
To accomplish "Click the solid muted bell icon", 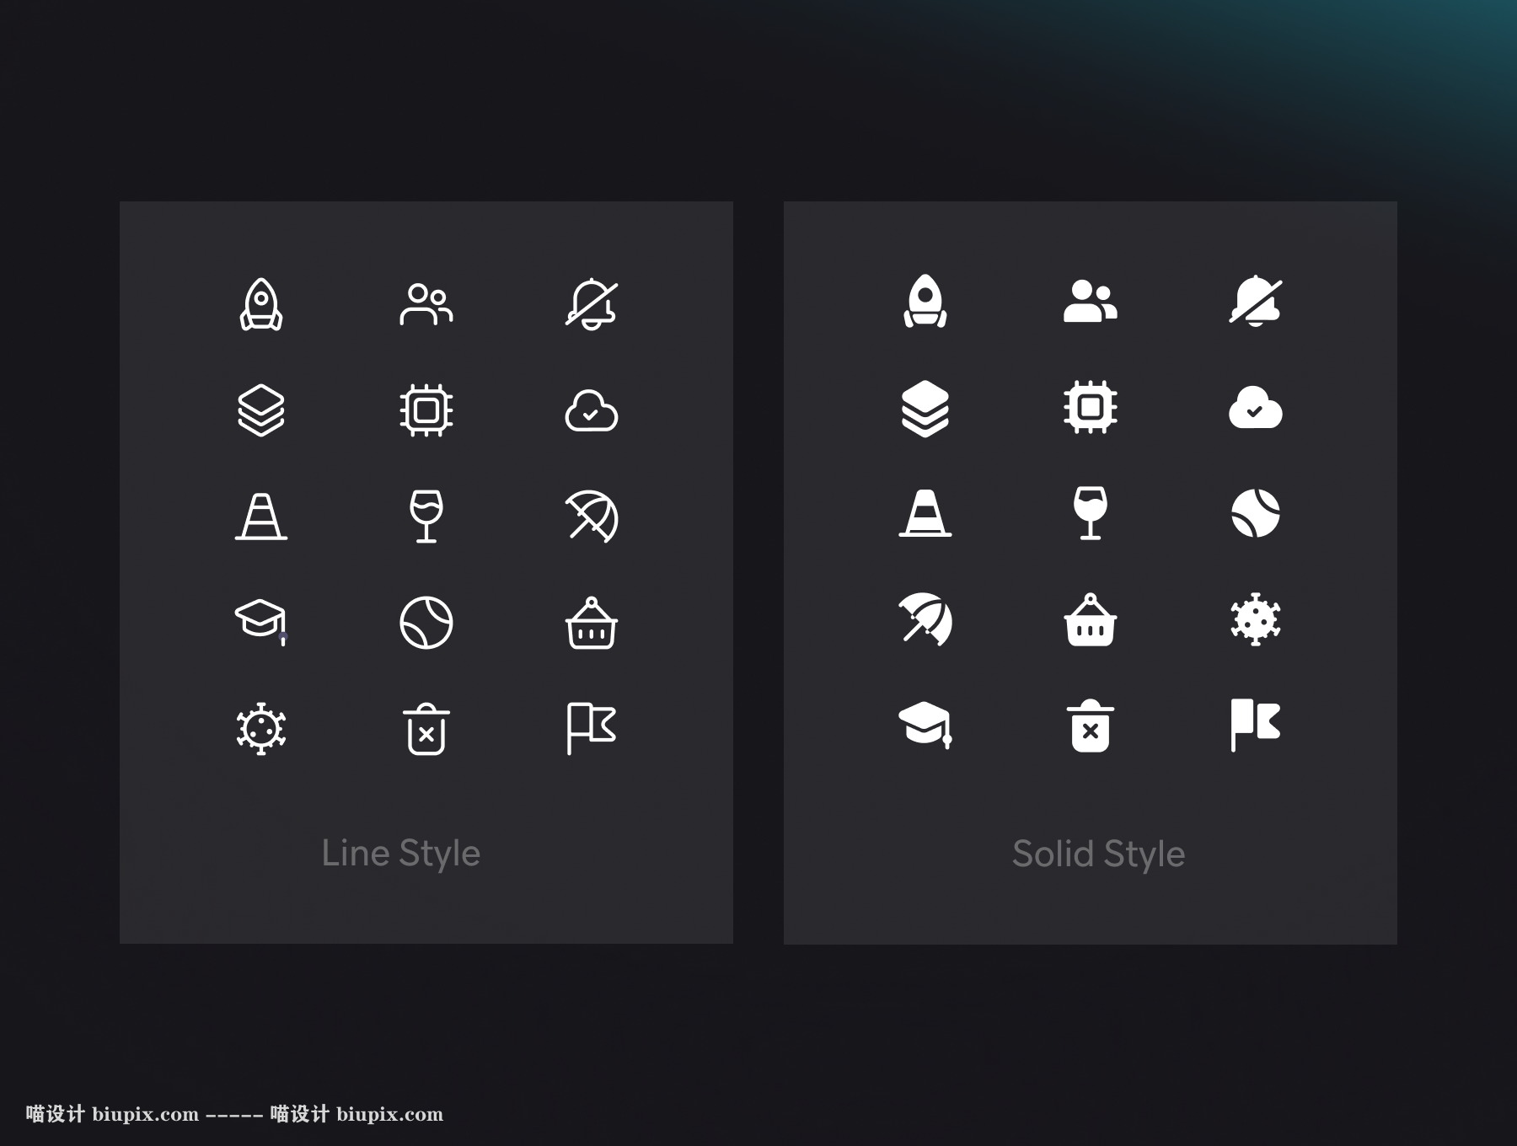I will pyautogui.click(x=1256, y=301).
